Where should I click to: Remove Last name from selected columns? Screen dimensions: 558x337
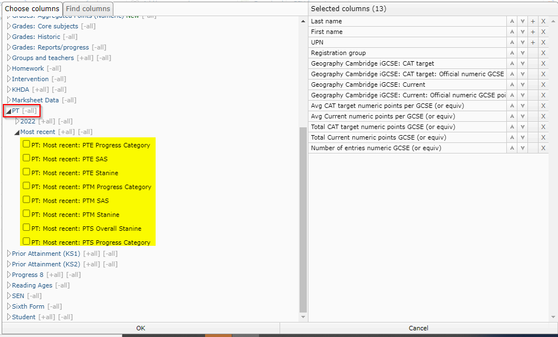[543, 21]
